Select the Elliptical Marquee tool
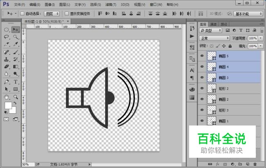This screenshot has height=168, width=266. click(x=7, y=30)
